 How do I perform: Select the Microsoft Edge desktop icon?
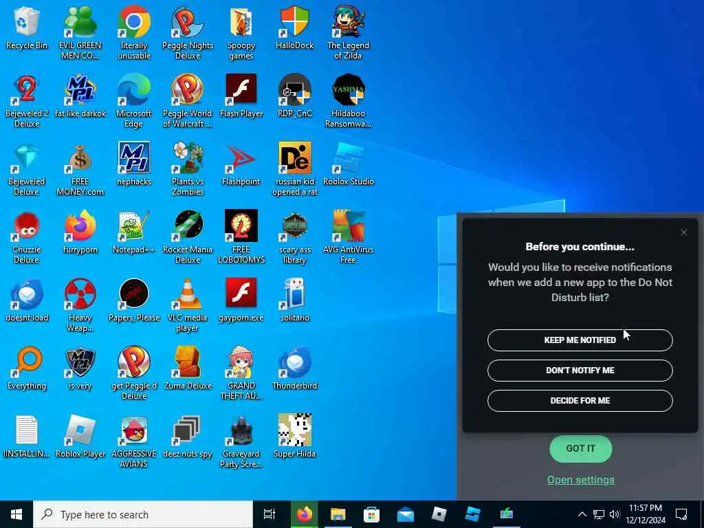[x=134, y=89]
